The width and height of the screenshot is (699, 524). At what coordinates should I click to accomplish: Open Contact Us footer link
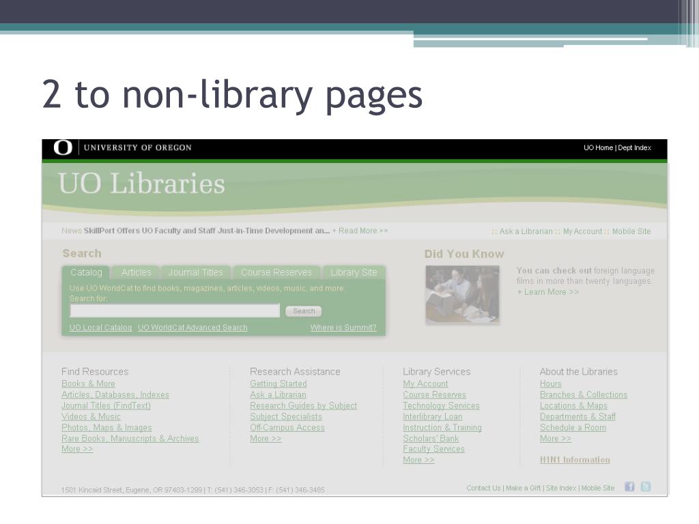pos(483,488)
